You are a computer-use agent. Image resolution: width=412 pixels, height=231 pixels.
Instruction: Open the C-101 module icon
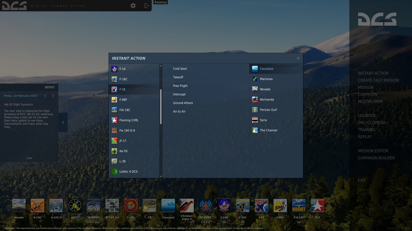tap(131, 206)
